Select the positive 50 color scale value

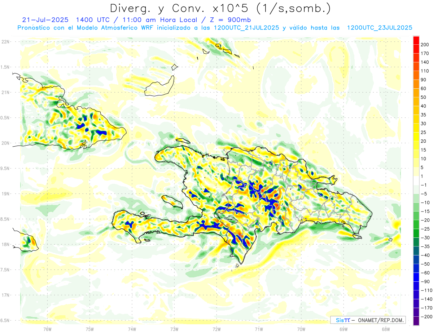424,97
